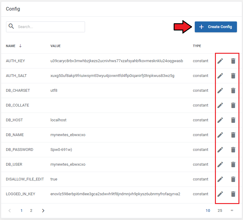
Task: Click the DB_NAME name cell
Action: [15, 135]
